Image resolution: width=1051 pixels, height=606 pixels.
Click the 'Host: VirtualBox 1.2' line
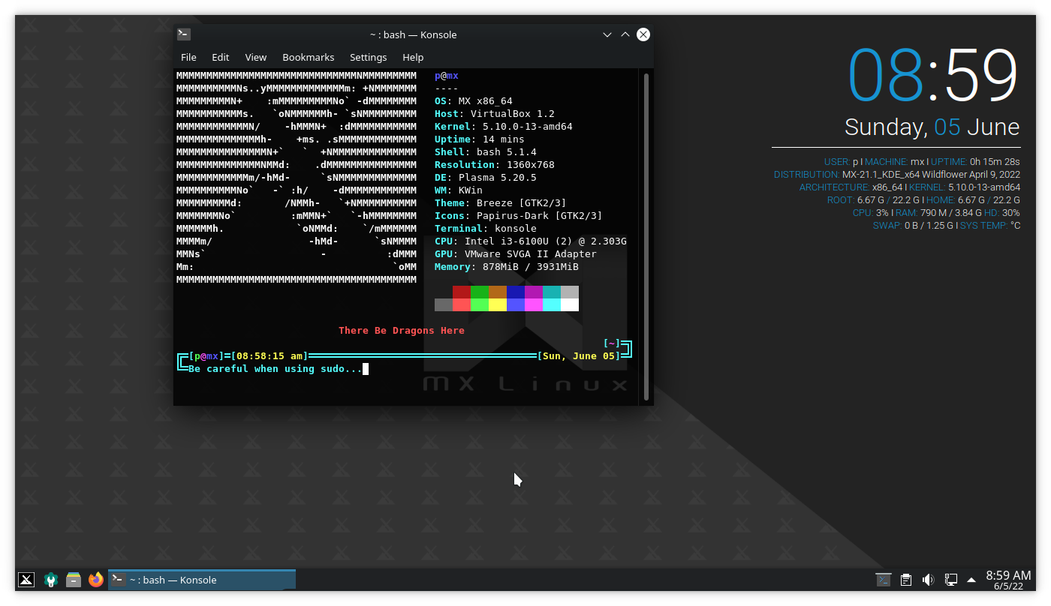click(x=495, y=114)
